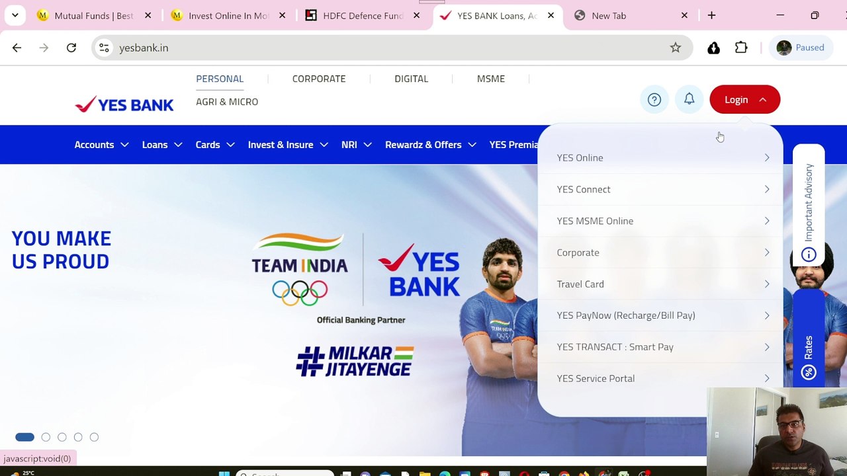Open the notifications bell icon
This screenshot has width=847, height=476.
pyautogui.click(x=689, y=99)
